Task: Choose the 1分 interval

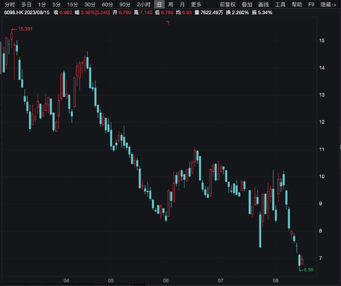Action: (x=42, y=4)
